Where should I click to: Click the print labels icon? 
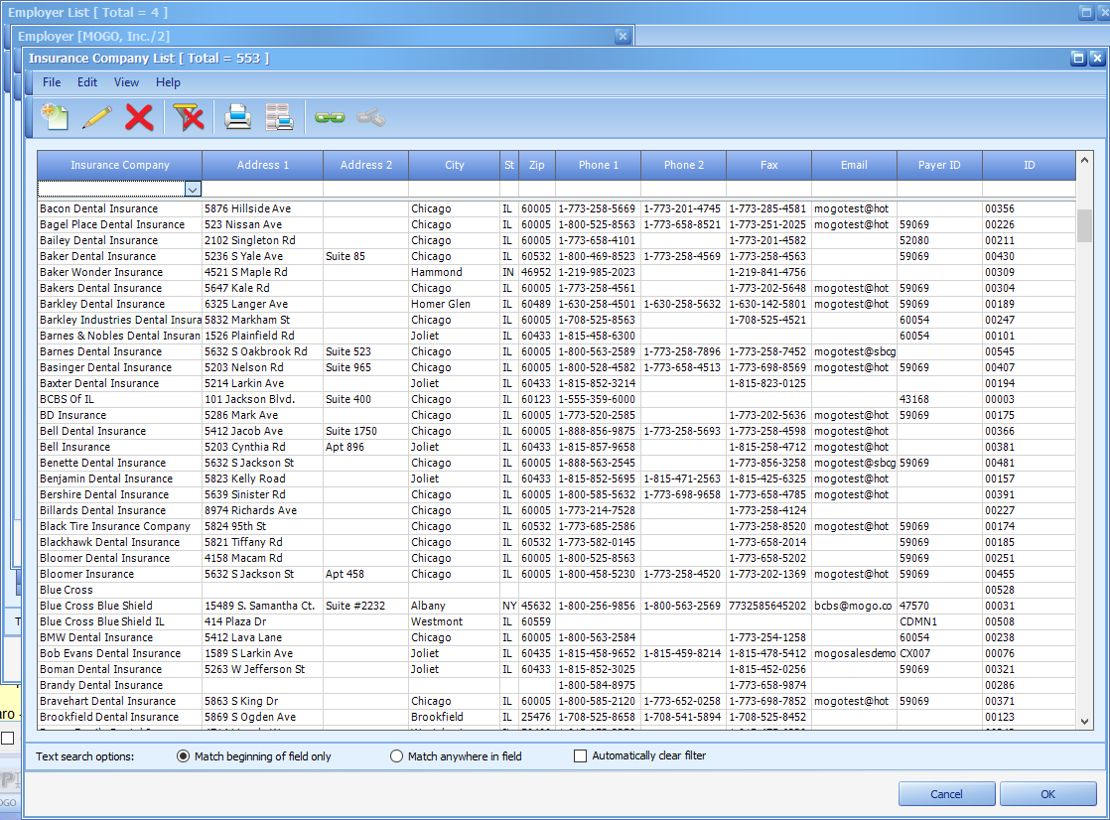click(x=280, y=117)
